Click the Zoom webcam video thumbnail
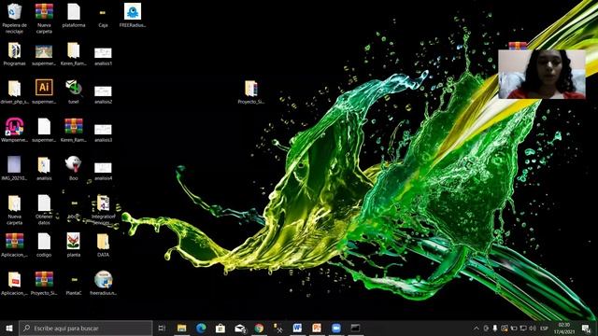The height and width of the screenshot is (336, 598). 542,75
